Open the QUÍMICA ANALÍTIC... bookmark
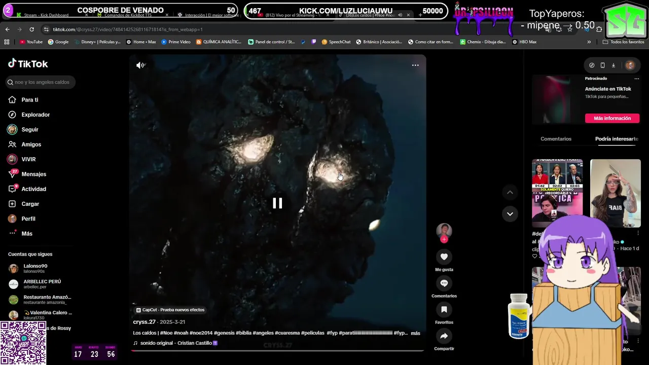The width and height of the screenshot is (649, 365). coord(219,42)
